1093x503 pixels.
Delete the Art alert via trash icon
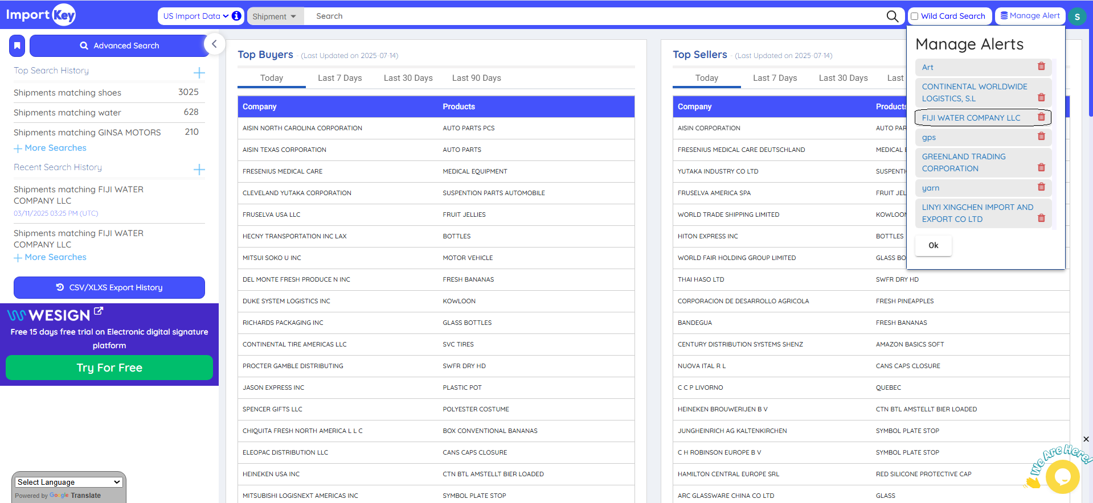pyautogui.click(x=1041, y=67)
